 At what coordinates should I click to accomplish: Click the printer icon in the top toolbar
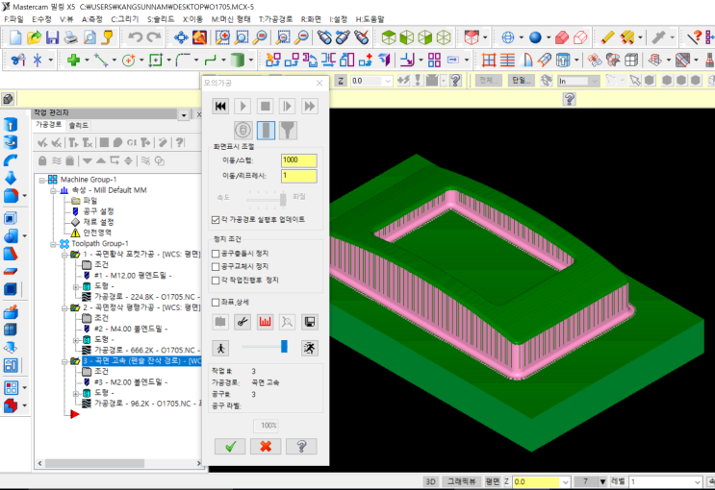click(x=70, y=37)
